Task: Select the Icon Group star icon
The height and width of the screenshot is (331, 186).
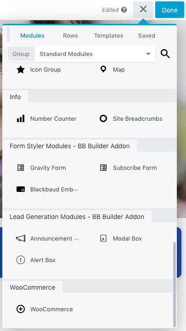Action: (x=21, y=69)
